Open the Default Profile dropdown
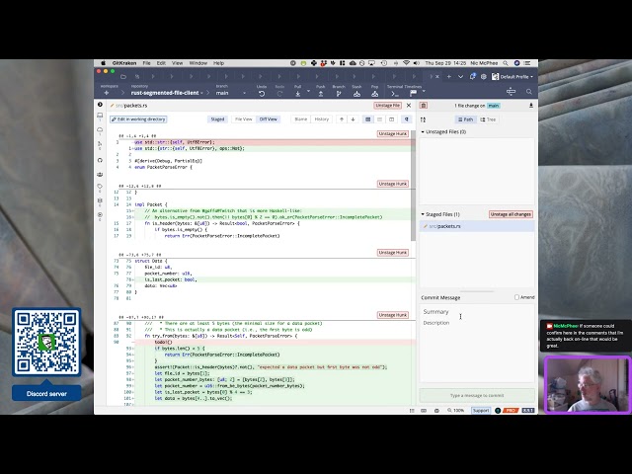Viewport: 632px width, 474px height. [513, 77]
